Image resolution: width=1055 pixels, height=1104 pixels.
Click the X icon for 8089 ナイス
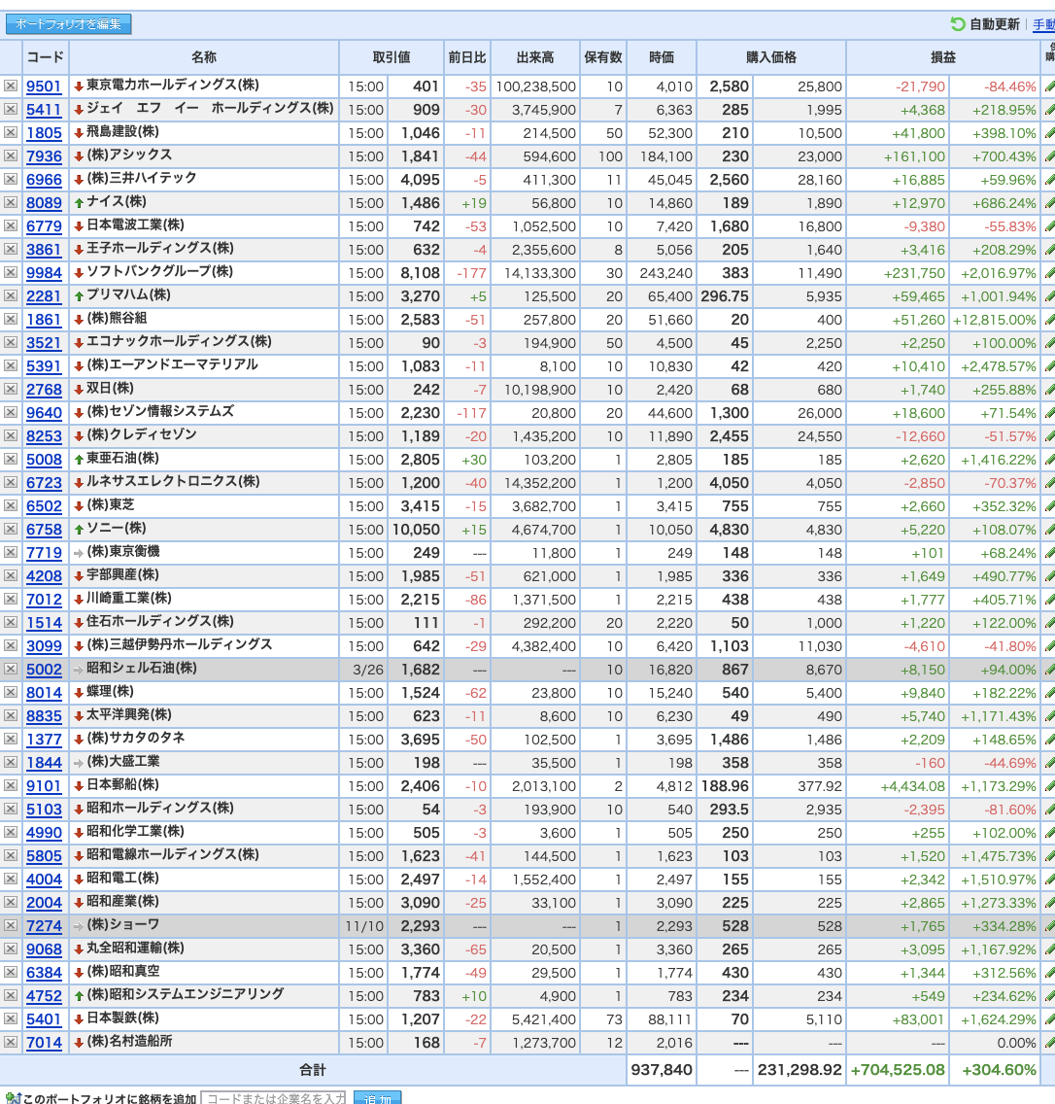(x=11, y=202)
